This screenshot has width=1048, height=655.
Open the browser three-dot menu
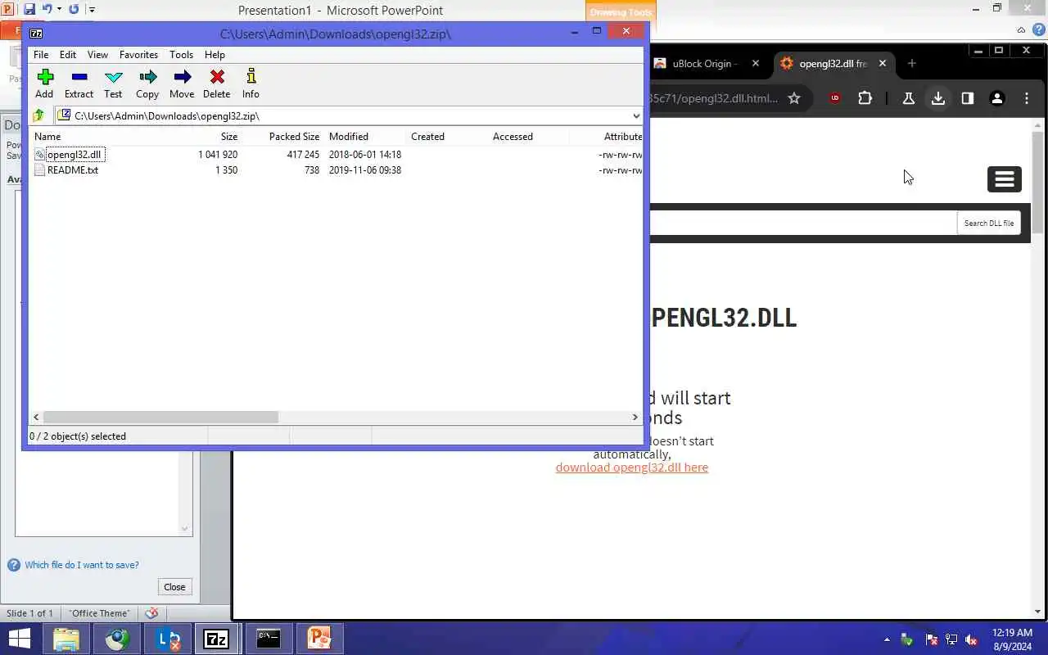tap(1027, 98)
